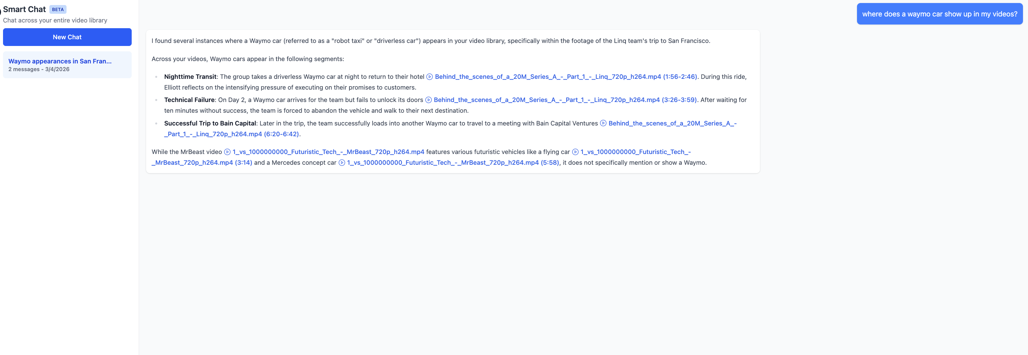Start a New Chat
This screenshot has width=1028, height=355.
point(67,37)
